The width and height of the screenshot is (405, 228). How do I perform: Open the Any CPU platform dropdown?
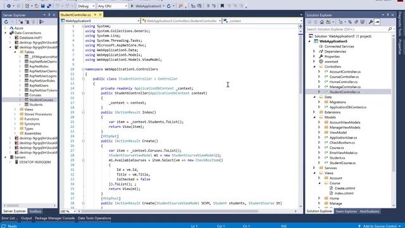click(x=113, y=6)
